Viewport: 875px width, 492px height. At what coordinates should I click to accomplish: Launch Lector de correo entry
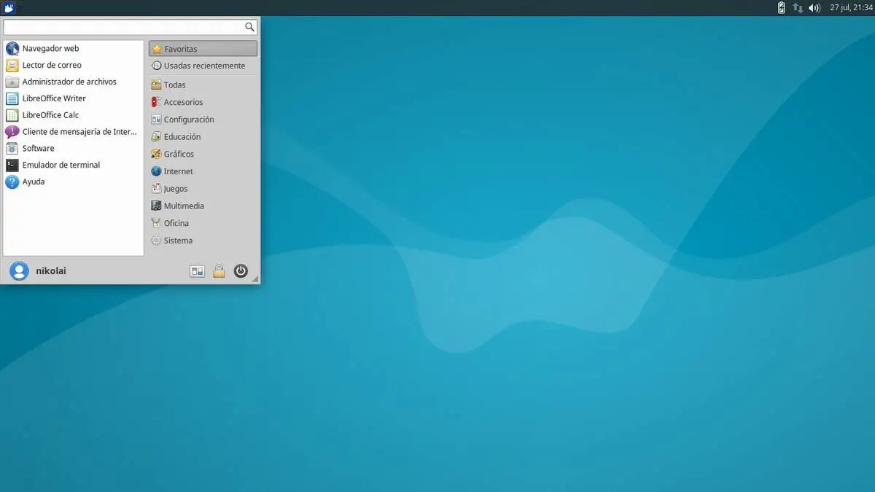click(x=73, y=65)
